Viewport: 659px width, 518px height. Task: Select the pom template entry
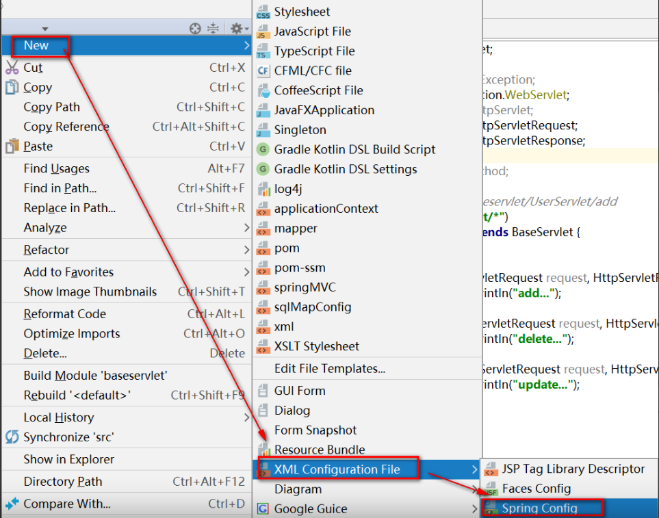[367, 248]
